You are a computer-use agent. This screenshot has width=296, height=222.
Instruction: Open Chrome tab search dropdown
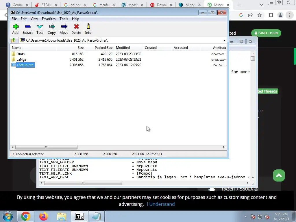click(261, 5)
